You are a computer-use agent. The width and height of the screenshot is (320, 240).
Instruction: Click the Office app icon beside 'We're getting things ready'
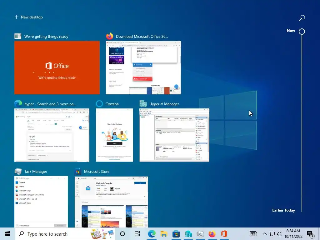click(x=18, y=36)
